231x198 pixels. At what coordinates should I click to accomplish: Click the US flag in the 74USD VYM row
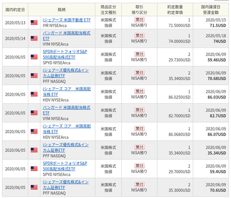(x=34, y=38)
